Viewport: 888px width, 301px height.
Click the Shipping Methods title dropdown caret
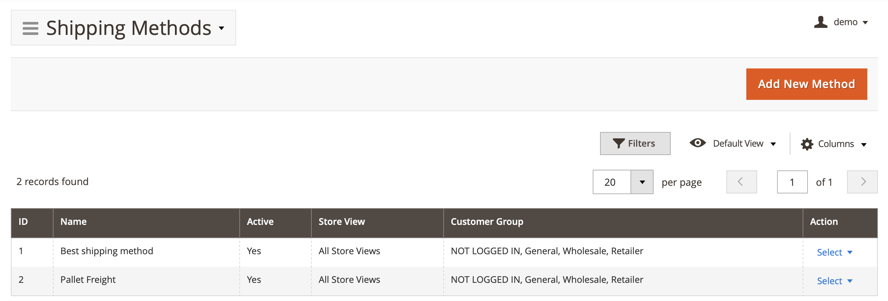(x=221, y=28)
